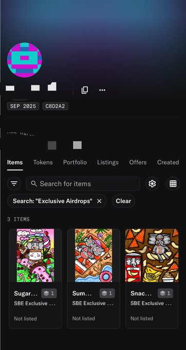
Task: Switch to grid view layout icon
Action: point(173,183)
